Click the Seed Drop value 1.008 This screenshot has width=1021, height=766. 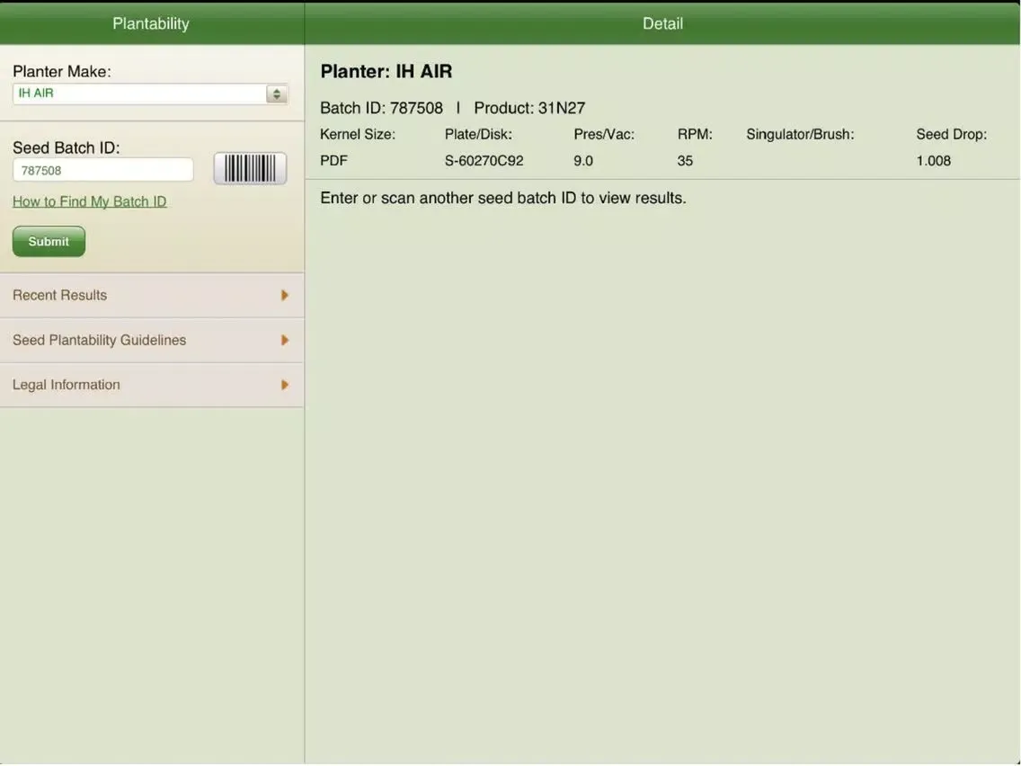[x=934, y=161]
